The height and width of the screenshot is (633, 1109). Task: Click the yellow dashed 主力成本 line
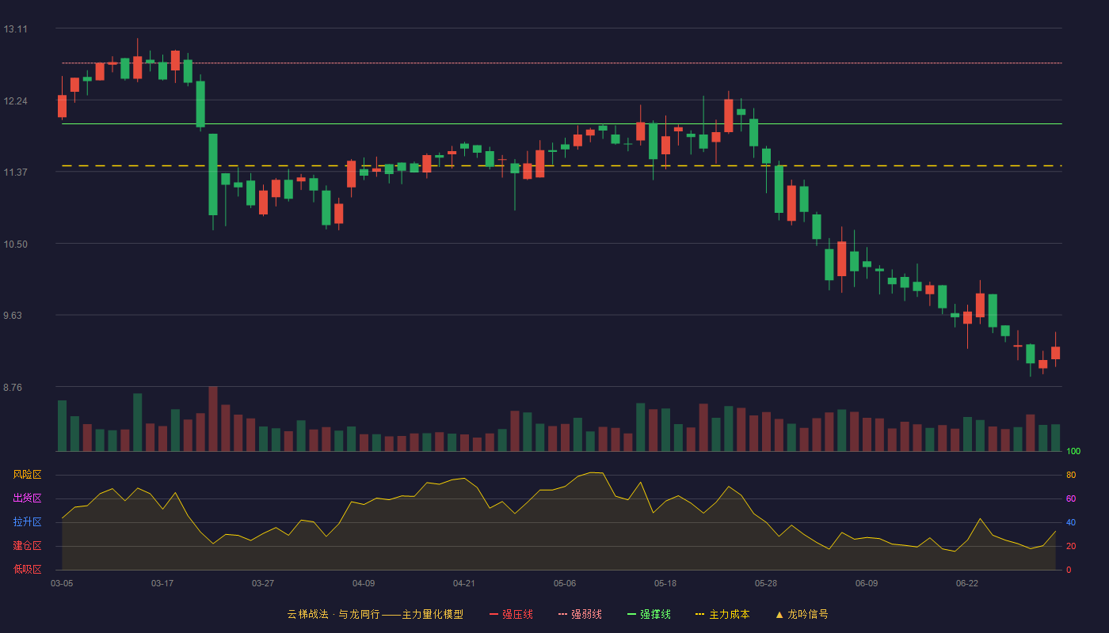(562, 166)
